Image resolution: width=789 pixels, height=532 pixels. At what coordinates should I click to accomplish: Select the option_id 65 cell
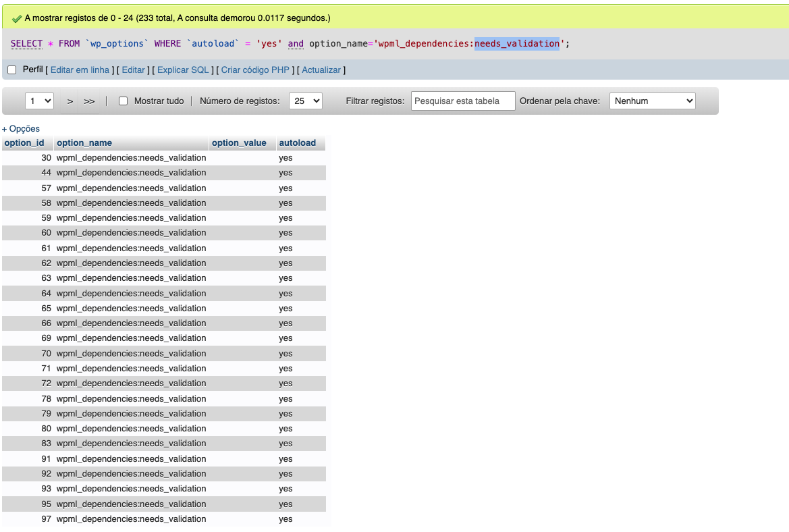pos(28,308)
